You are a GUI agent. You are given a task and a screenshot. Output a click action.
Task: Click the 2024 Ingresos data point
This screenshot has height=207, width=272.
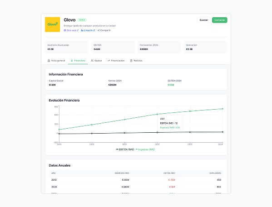point(223,109)
